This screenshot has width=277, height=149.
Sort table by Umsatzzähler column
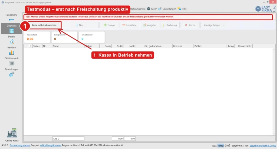pyautogui.click(x=244, y=46)
